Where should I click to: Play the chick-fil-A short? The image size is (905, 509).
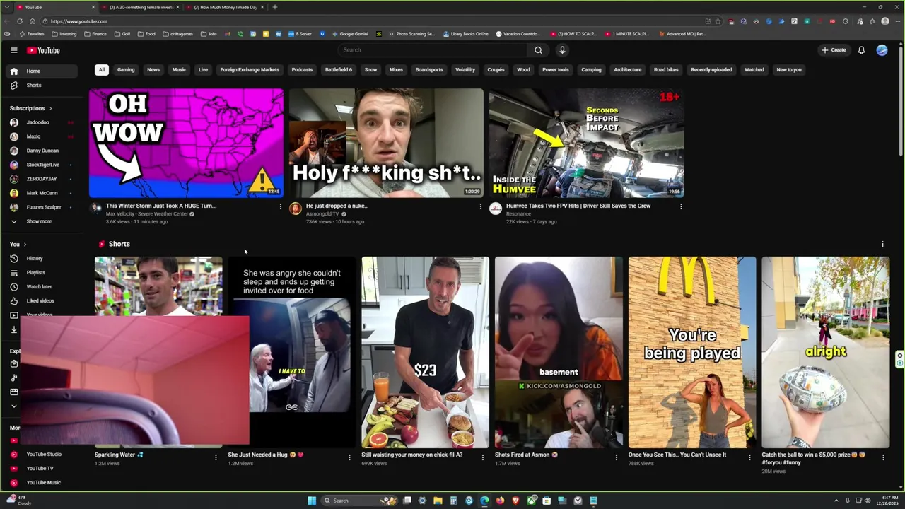coord(425,352)
